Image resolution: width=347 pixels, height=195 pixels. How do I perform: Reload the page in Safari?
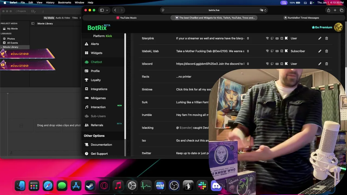265,10
